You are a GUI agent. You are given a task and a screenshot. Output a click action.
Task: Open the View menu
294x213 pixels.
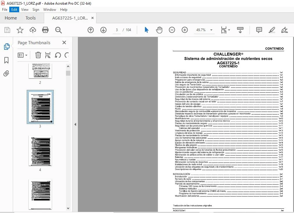[25, 10]
